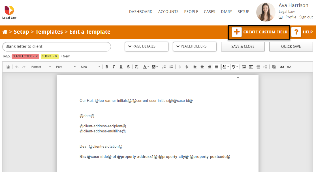Toggle bold formatting in the editor toolbar
316x172 pixels.
[107, 67]
